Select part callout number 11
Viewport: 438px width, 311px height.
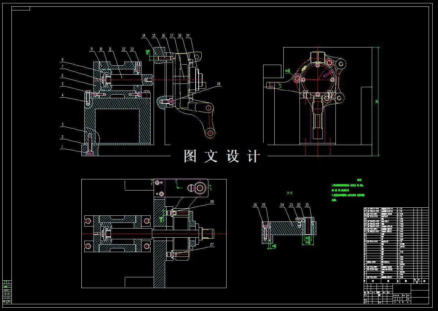(110, 49)
